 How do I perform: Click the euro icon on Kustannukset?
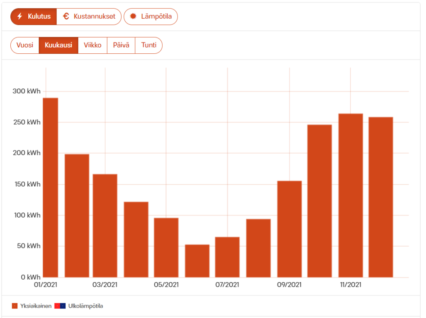[66, 16]
